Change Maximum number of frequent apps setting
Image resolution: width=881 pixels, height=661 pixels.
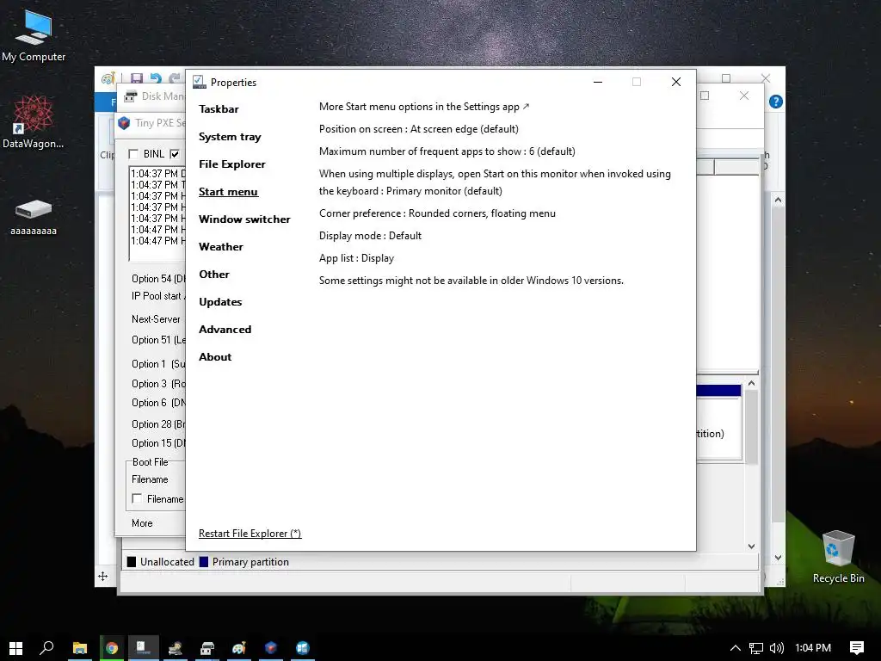coord(447,151)
